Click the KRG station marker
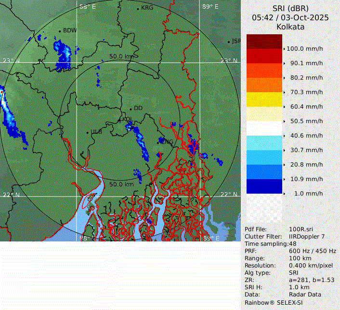This screenshot has height=310, width=340. point(138,9)
